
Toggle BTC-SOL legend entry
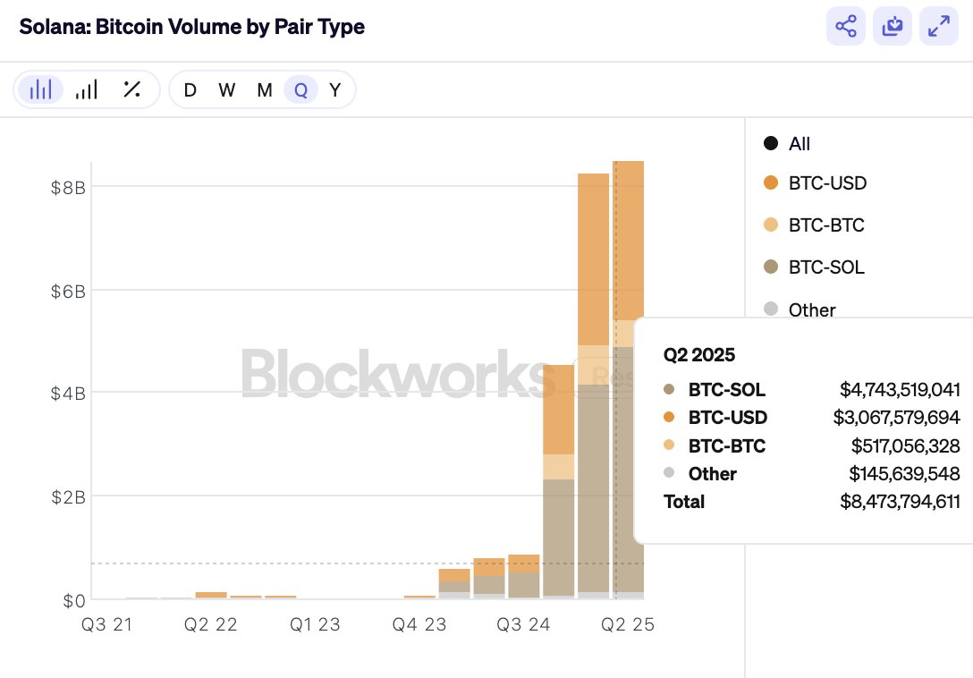point(826,267)
